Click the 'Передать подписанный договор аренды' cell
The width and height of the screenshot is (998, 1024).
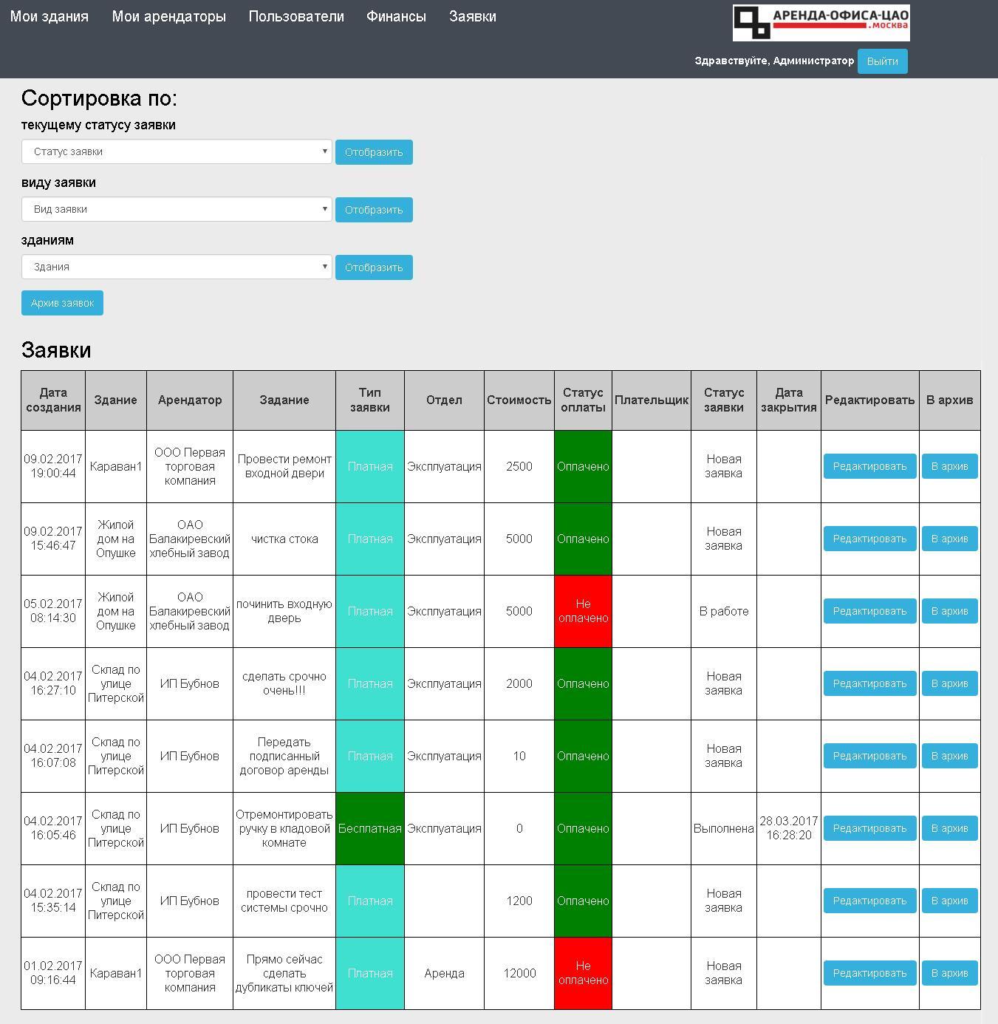[284, 756]
